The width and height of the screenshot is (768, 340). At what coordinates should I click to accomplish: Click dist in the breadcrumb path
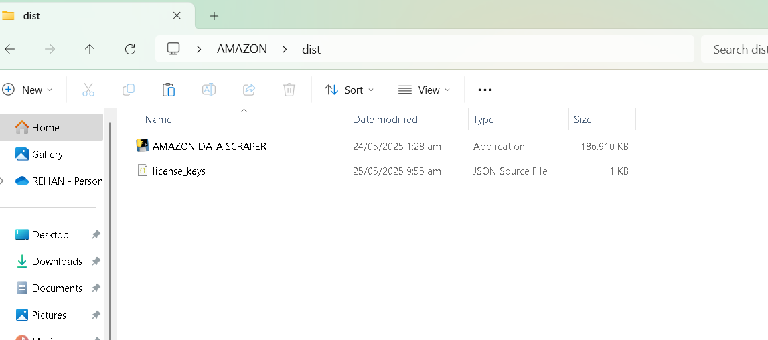[311, 49]
